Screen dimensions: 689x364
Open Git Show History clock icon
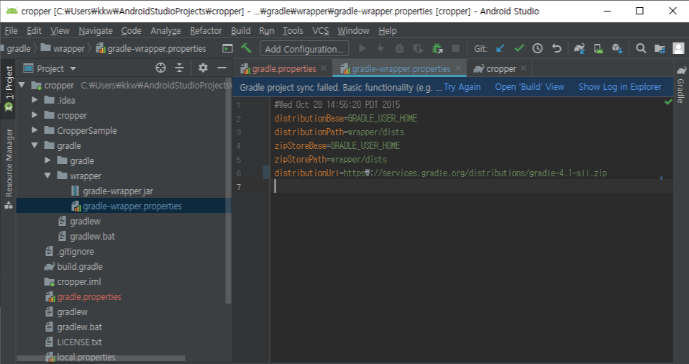click(x=537, y=48)
